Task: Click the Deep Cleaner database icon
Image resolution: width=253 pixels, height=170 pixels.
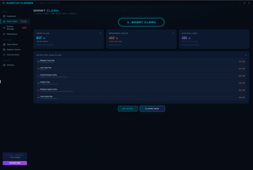Action: (4, 45)
